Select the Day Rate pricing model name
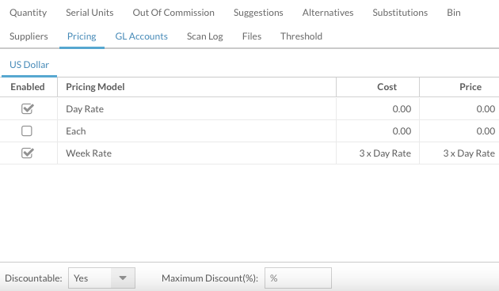This screenshot has height=291, width=499. click(85, 109)
